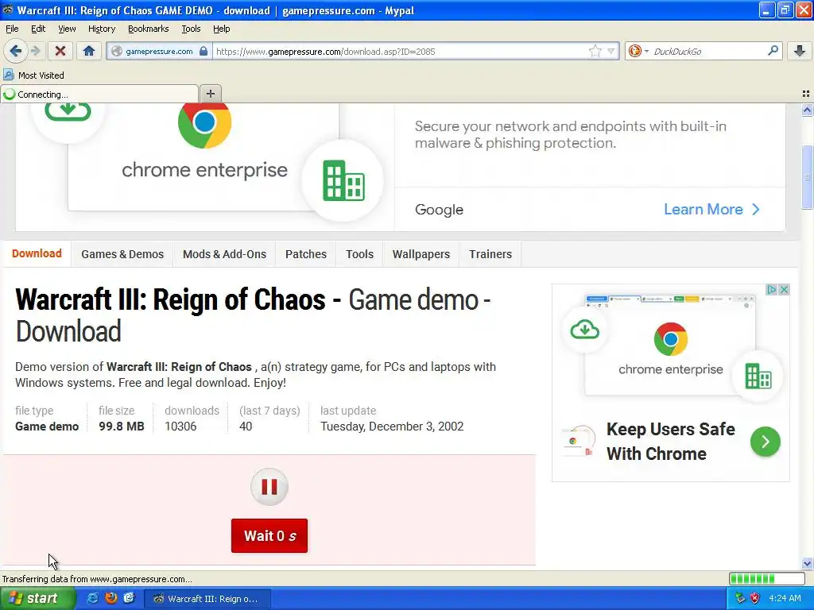Viewport: 814px width, 610px height.
Task: Open the Patches tab
Action: tap(306, 254)
